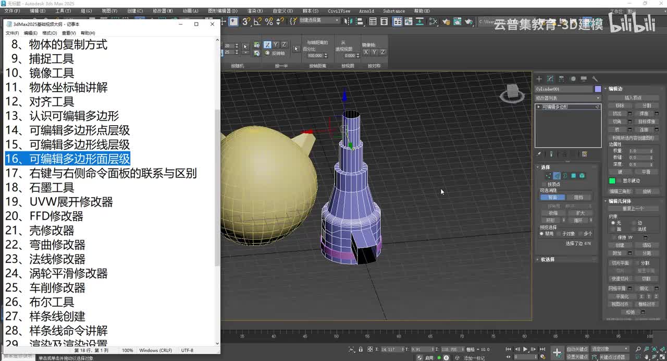The height and width of the screenshot is (361, 667).
Task: Select the 子对象 preview selection radio
Action: click(559, 234)
